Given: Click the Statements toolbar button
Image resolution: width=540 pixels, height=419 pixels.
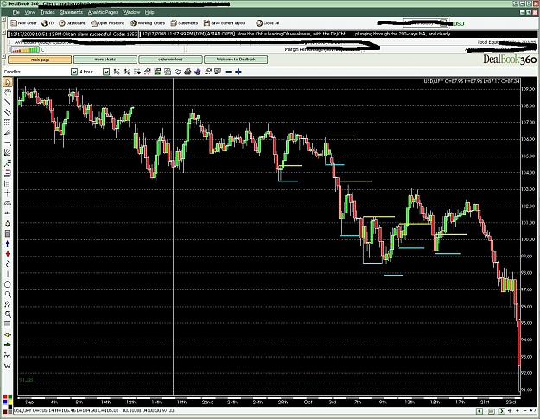Looking at the screenshot, I should [x=184, y=23].
